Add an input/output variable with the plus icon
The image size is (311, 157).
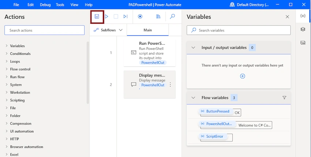242,76
